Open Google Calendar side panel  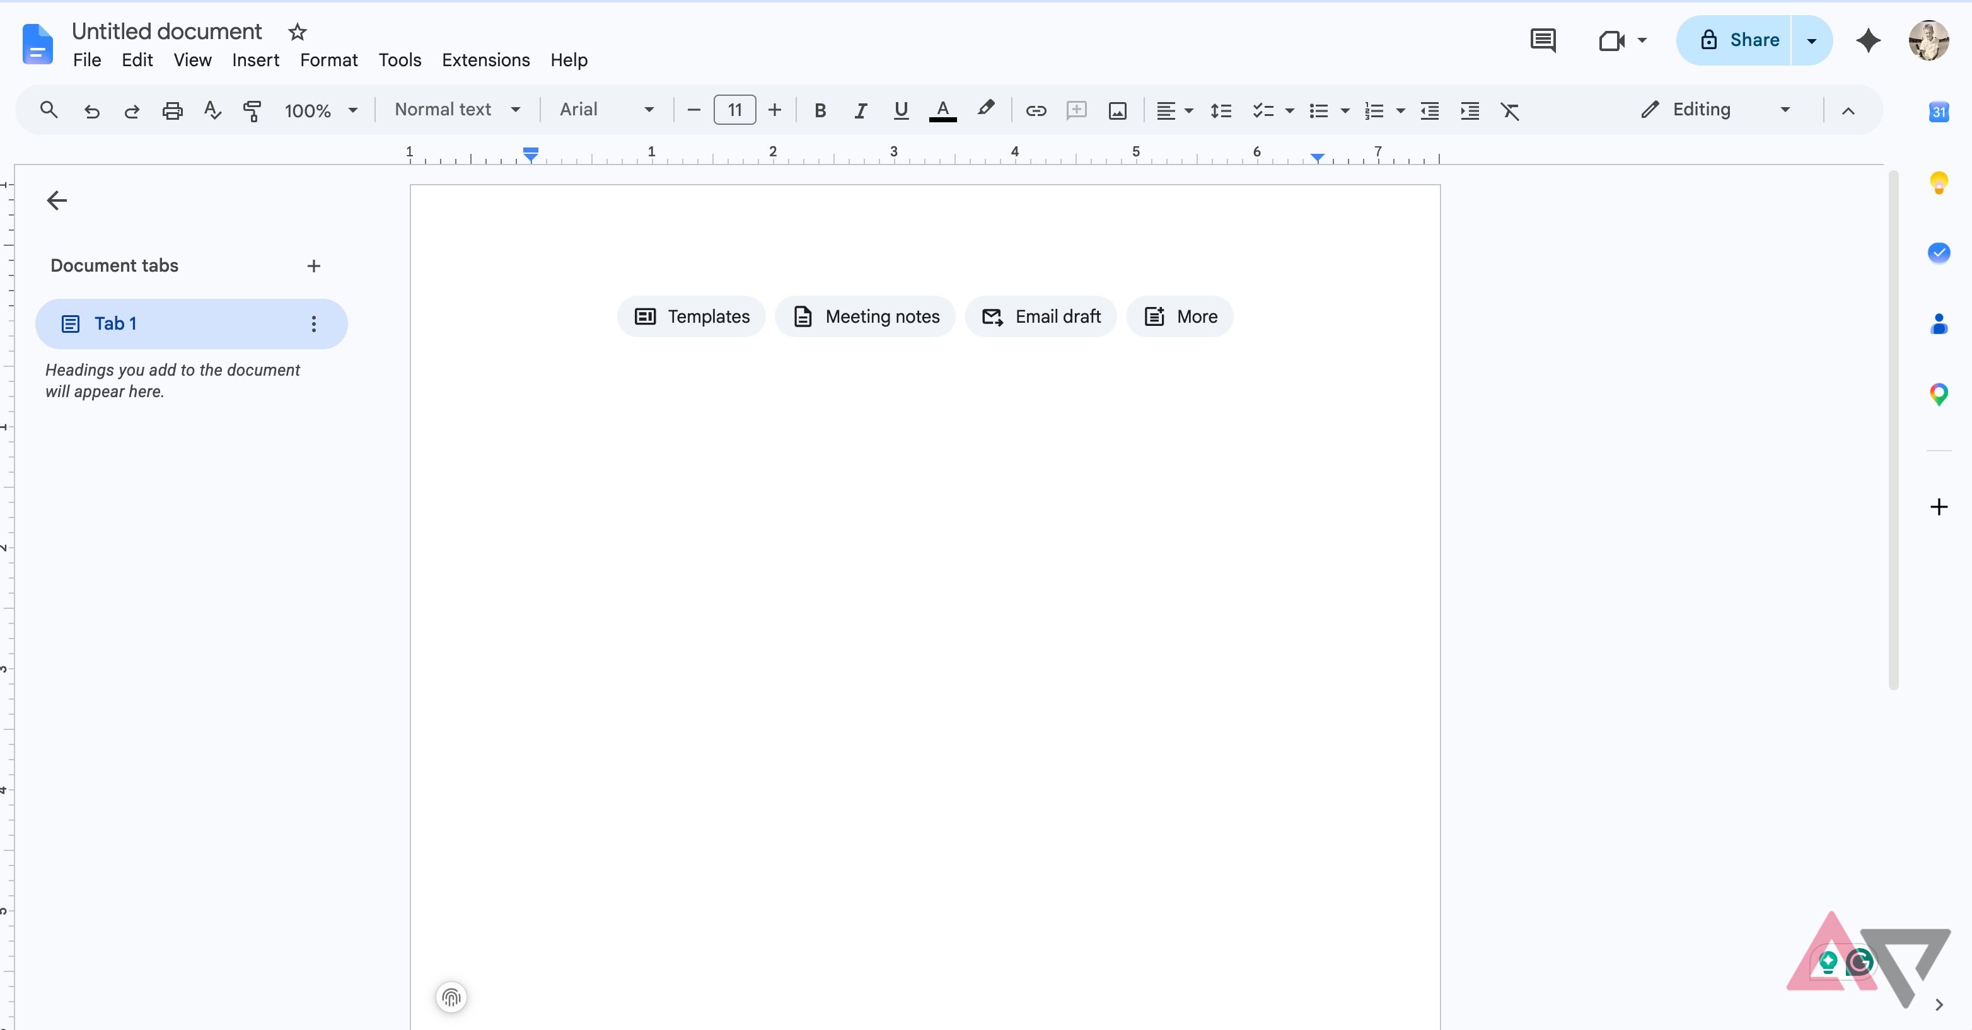point(1939,112)
